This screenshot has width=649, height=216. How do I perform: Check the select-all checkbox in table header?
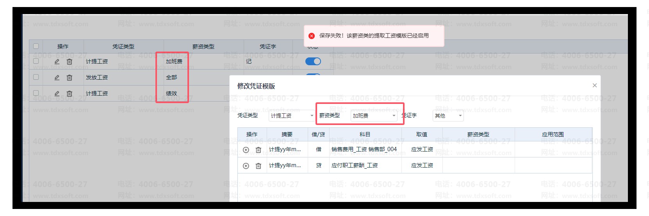pyautogui.click(x=36, y=46)
